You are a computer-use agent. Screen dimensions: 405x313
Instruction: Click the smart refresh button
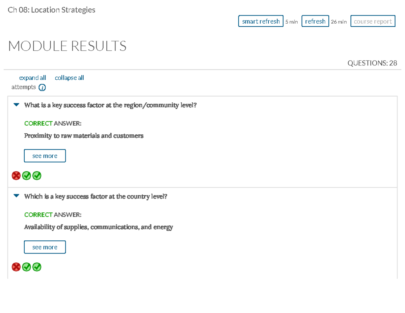click(261, 21)
